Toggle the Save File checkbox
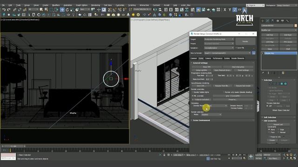 tap(237, 48)
